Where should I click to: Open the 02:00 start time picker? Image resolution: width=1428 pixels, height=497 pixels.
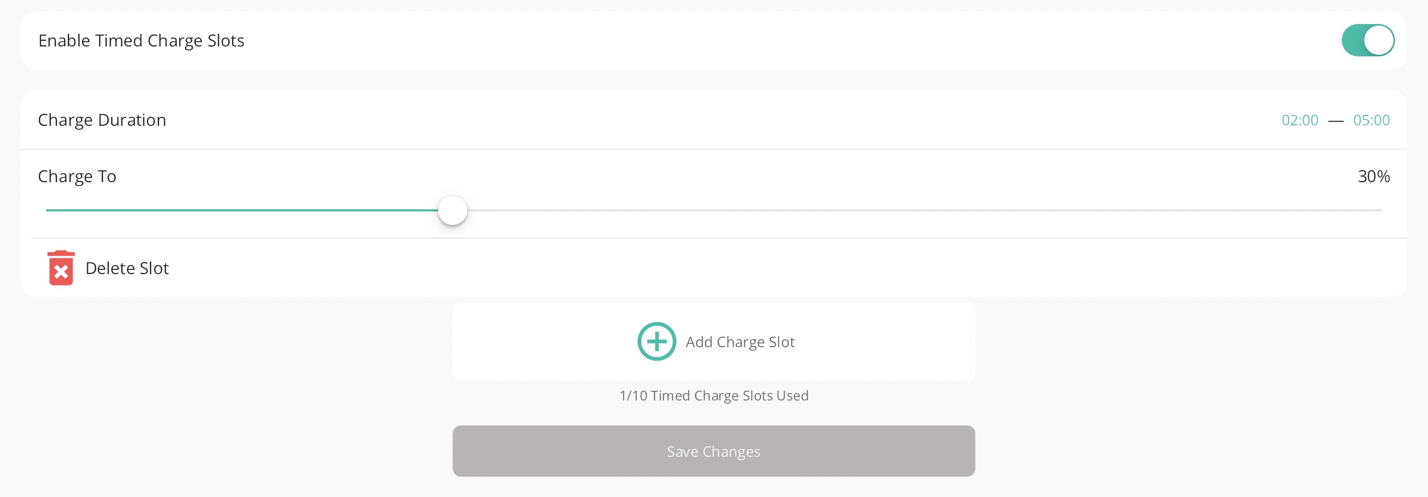[1299, 120]
